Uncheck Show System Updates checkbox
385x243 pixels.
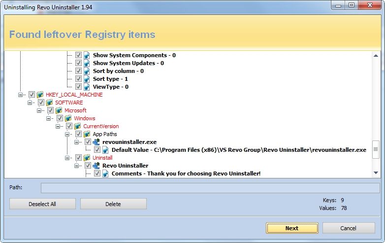click(78, 63)
